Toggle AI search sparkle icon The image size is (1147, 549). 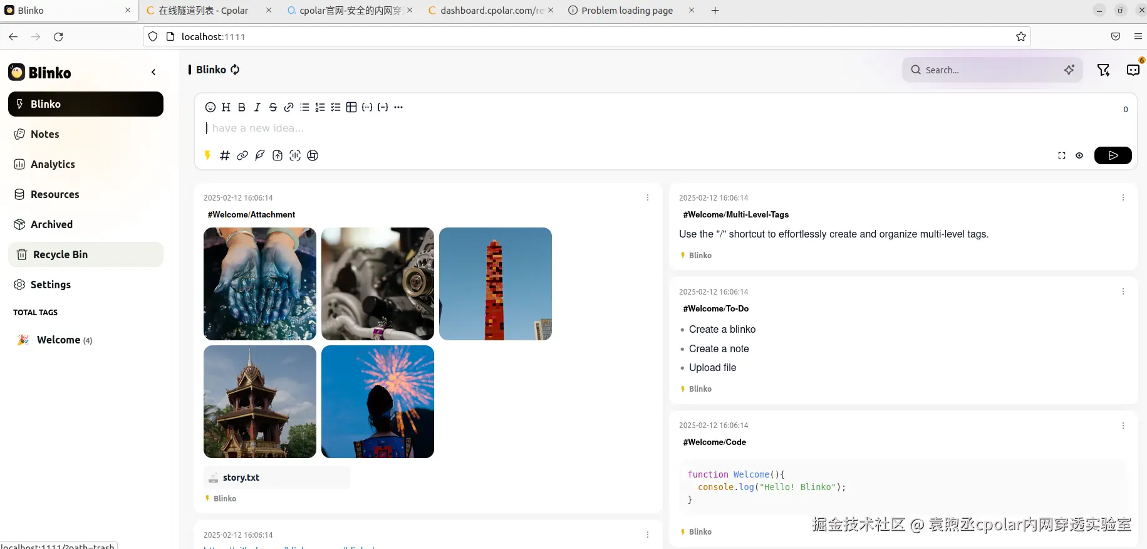point(1069,70)
